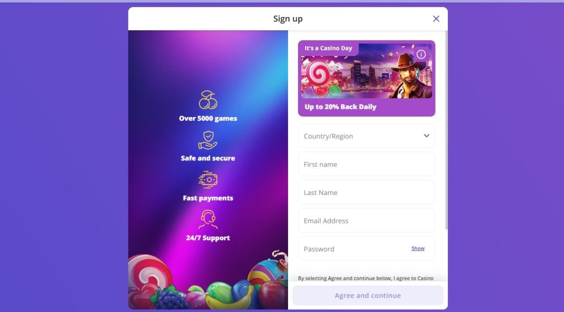This screenshot has height=312, width=564.
Task: Click the signup form vertical scrollbar
Action: [446, 130]
